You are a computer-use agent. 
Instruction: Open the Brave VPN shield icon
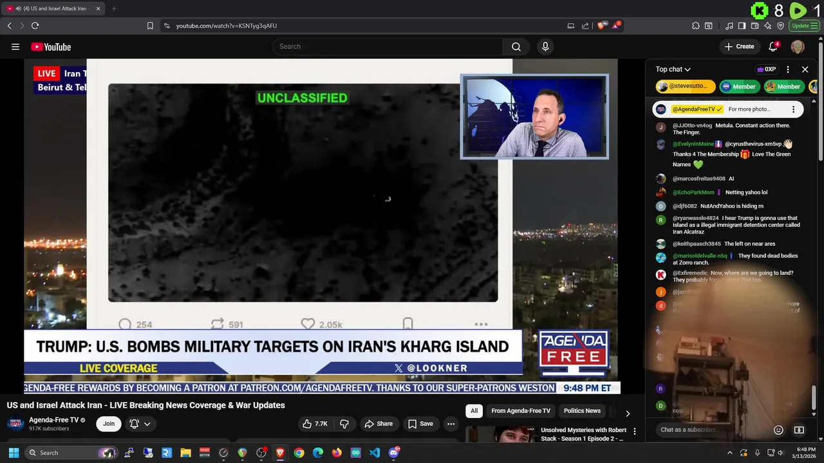[x=781, y=26]
